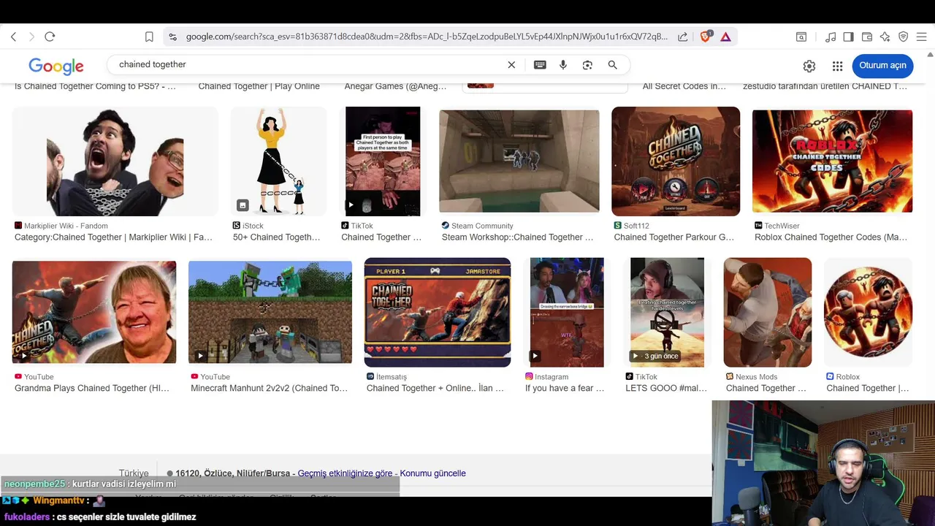Open 'Roblox Chained Together Codes' link
This screenshot has height=526, width=935.
click(x=831, y=237)
